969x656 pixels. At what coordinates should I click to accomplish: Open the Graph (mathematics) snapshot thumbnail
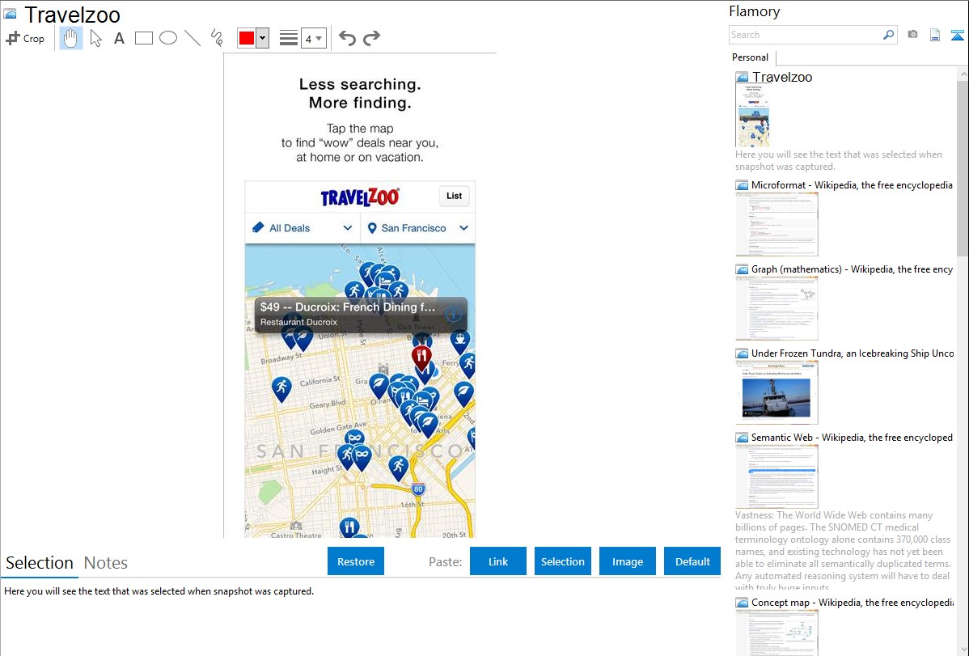click(776, 308)
